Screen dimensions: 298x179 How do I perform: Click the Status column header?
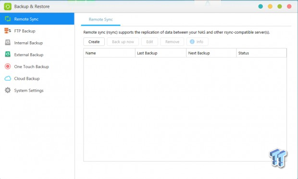tap(261, 53)
